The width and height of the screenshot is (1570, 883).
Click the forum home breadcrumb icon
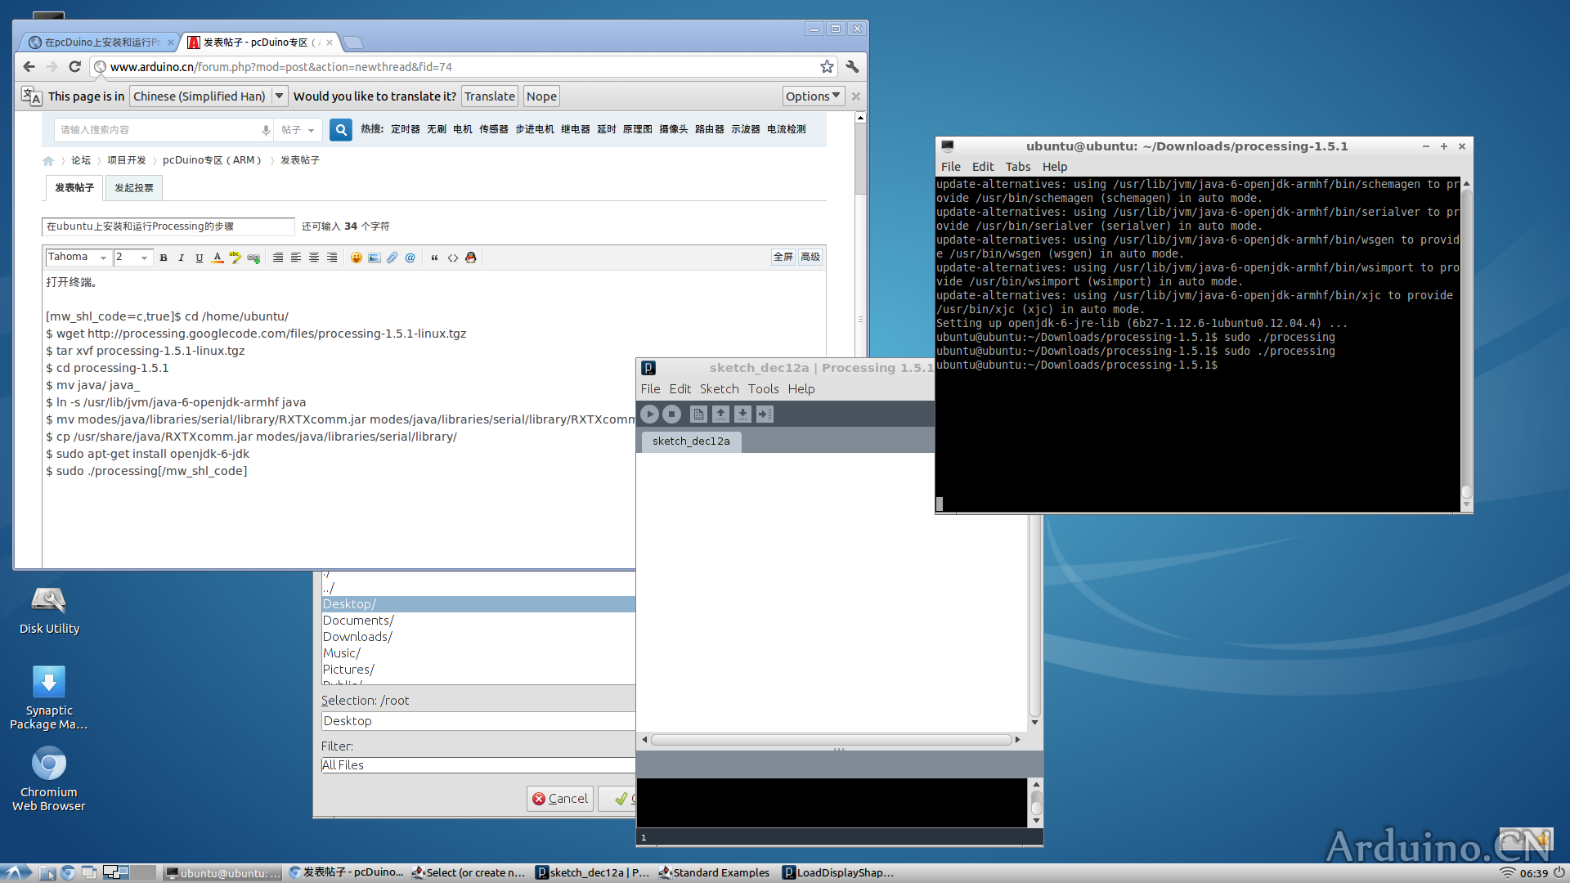click(x=48, y=160)
